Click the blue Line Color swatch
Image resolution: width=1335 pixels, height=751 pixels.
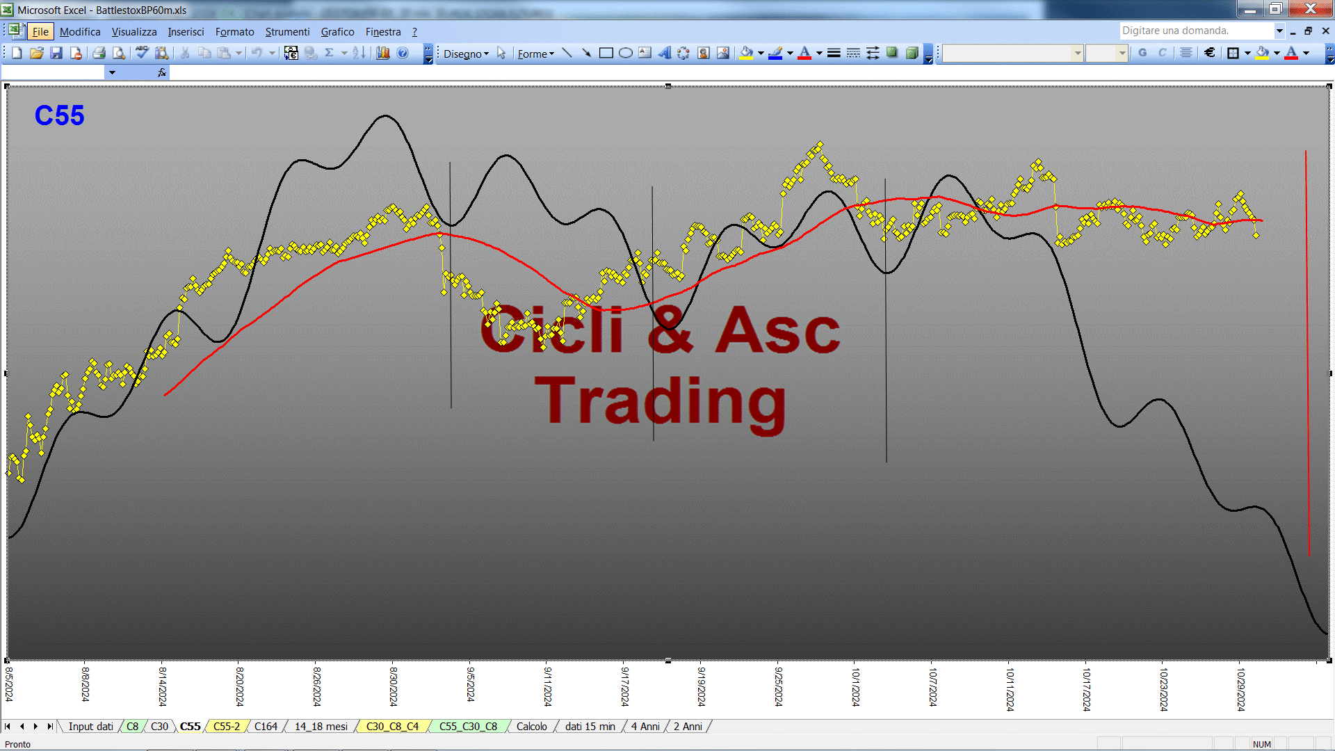pos(776,53)
